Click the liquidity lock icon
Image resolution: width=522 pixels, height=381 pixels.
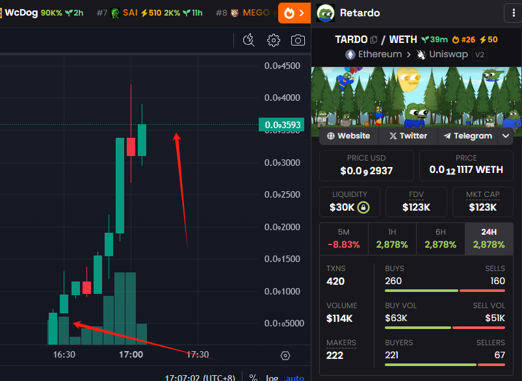363,207
